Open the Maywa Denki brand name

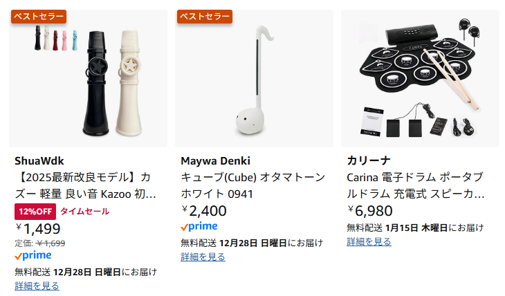tap(215, 161)
